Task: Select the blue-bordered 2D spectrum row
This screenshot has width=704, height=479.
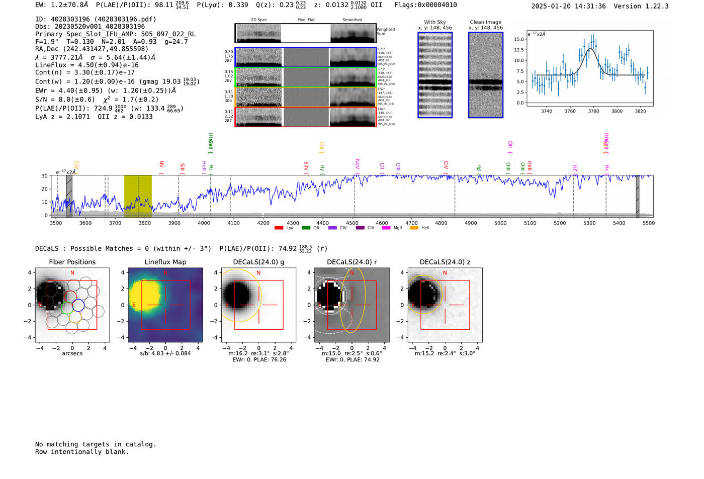Action: tap(305, 57)
